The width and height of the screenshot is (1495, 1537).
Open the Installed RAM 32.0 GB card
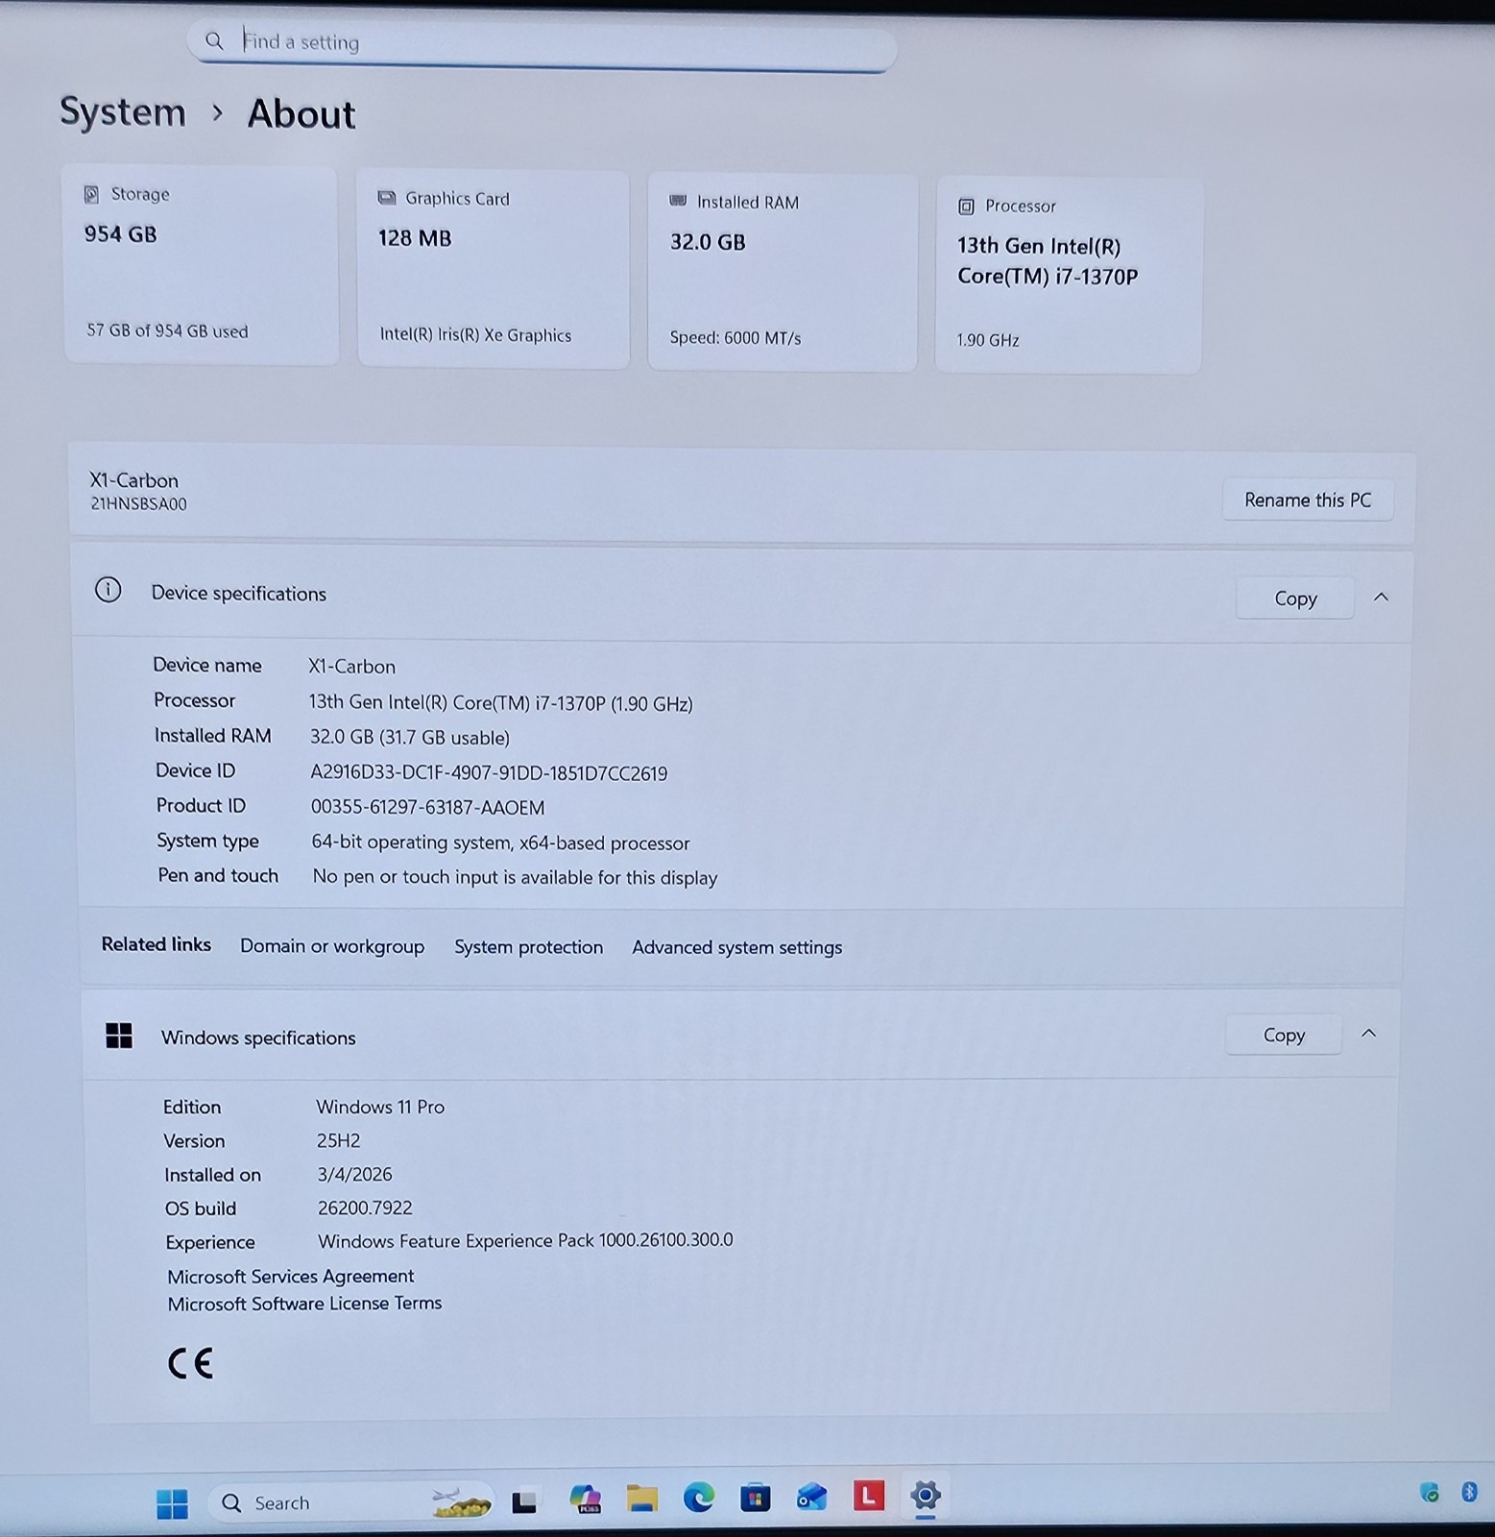coord(783,271)
